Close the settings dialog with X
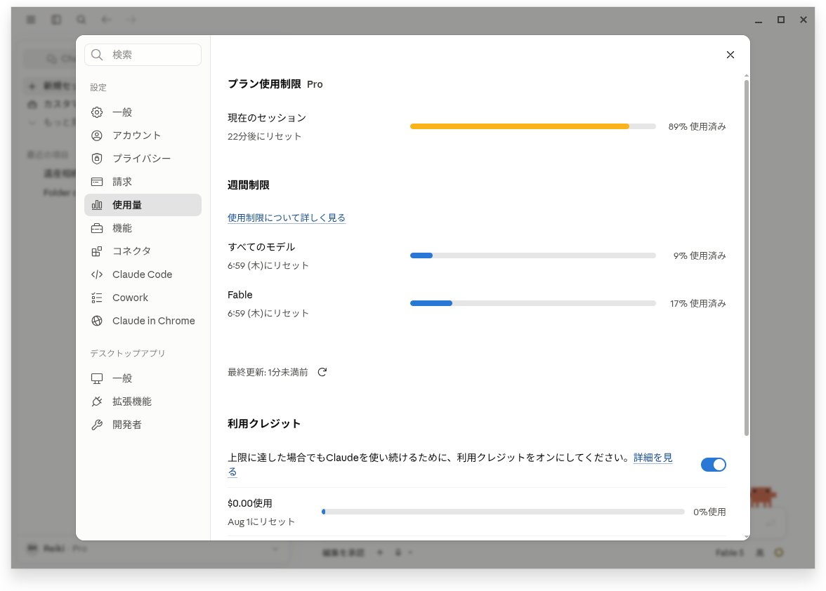 [730, 55]
